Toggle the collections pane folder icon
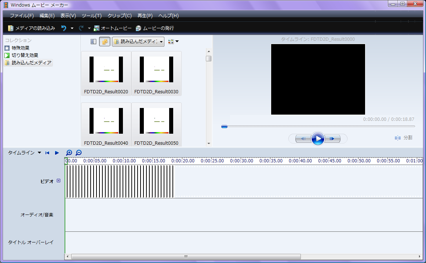This screenshot has width=426, height=263. [105, 42]
